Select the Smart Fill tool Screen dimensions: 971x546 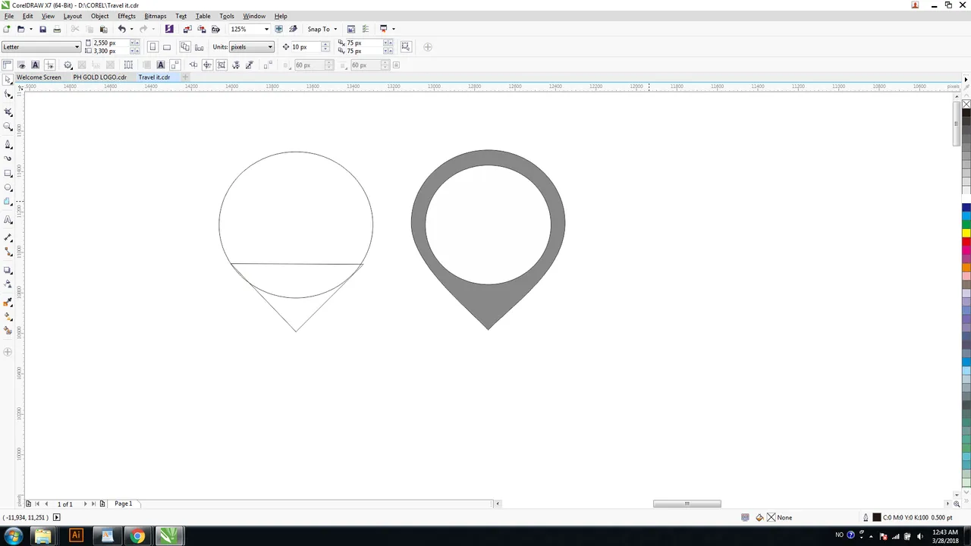8,331
